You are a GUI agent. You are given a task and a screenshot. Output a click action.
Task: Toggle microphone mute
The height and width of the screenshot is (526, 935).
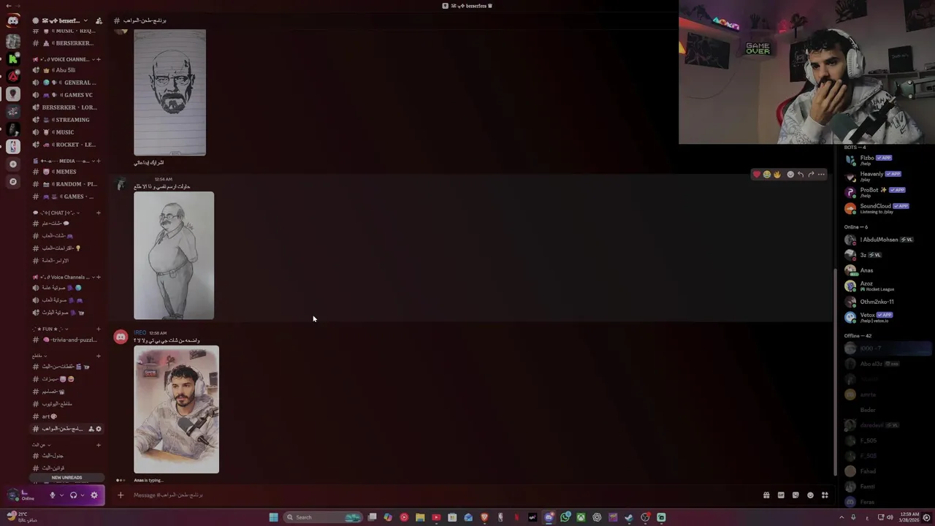(52, 495)
